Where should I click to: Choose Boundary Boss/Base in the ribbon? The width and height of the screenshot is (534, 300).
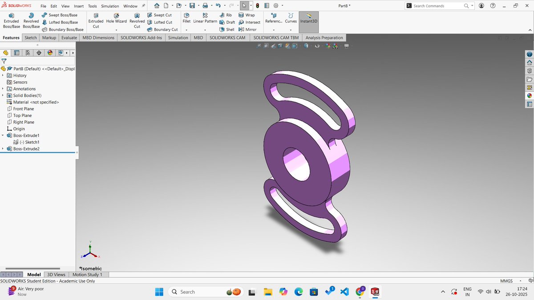coord(62,29)
